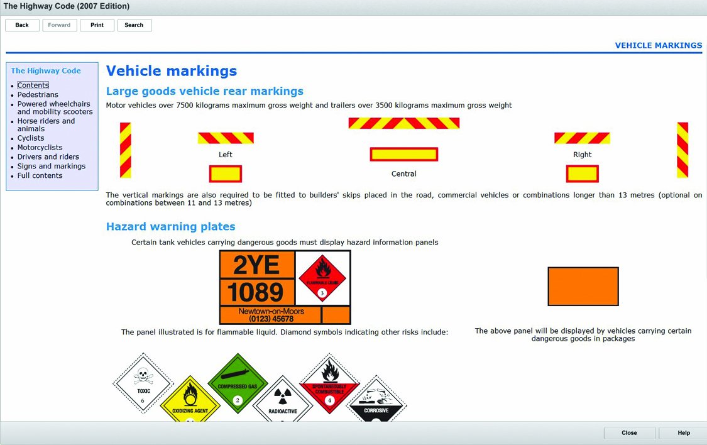The height and width of the screenshot is (445, 707).
Task: Select the Corrosive hazard diamond
Action: (x=376, y=402)
